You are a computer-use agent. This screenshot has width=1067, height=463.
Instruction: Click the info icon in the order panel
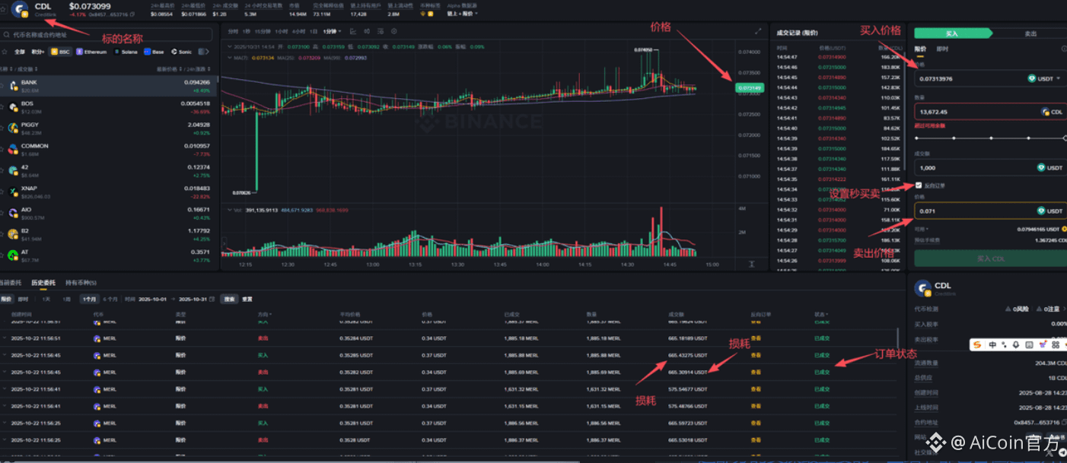(1064, 49)
